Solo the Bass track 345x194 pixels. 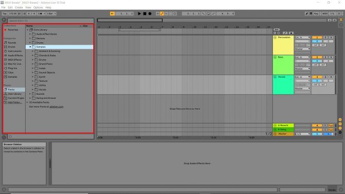tap(325, 57)
